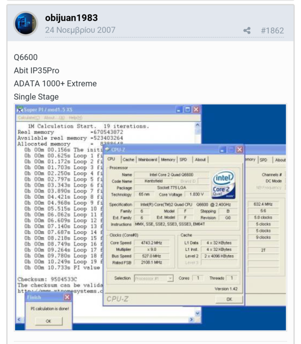
Task: Select About tab in background CPU-Z window
Action: [x=280, y=160]
